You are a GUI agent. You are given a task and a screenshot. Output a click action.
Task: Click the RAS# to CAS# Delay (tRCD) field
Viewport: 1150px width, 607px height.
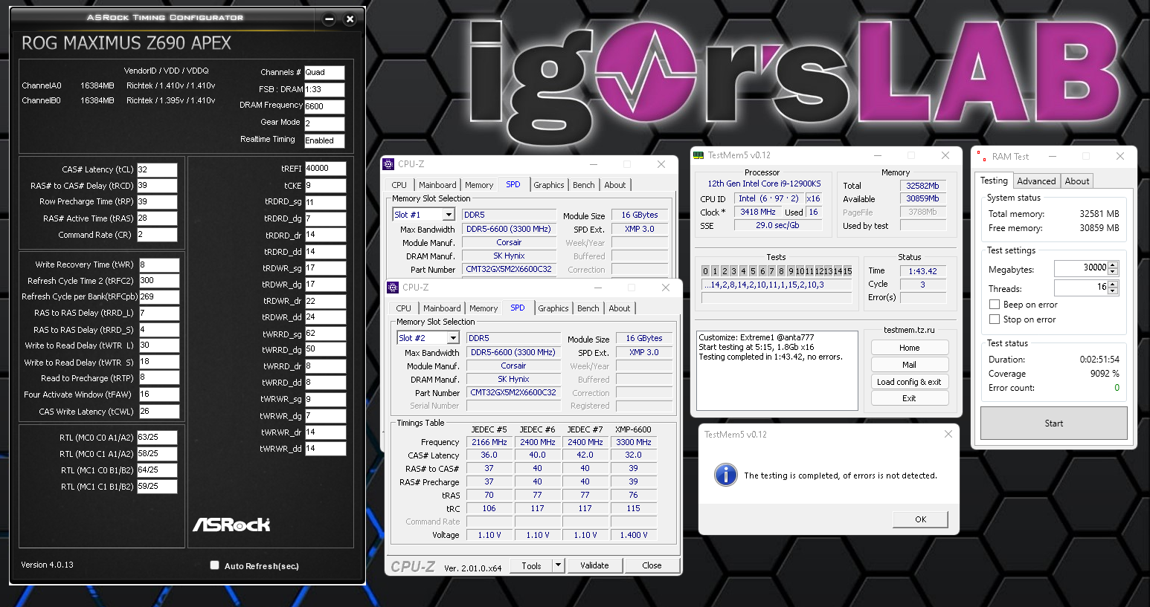click(157, 186)
